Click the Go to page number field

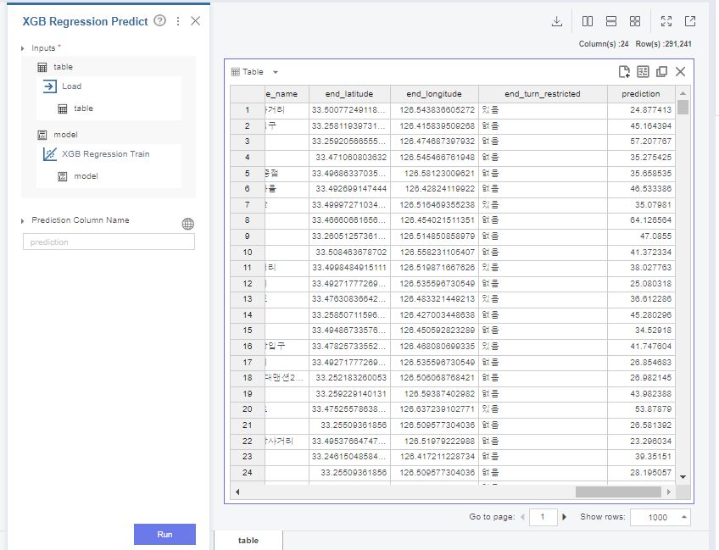pos(543,517)
